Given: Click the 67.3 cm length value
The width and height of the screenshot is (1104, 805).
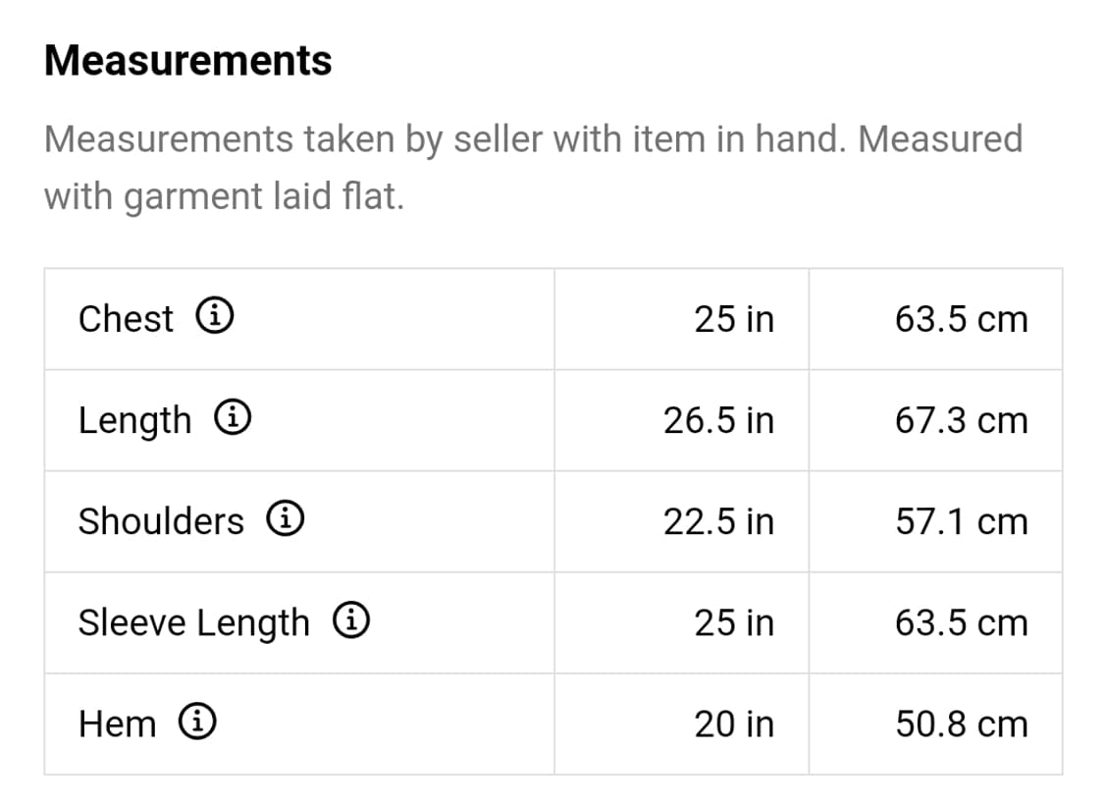Looking at the screenshot, I should [x=961, y=420].
